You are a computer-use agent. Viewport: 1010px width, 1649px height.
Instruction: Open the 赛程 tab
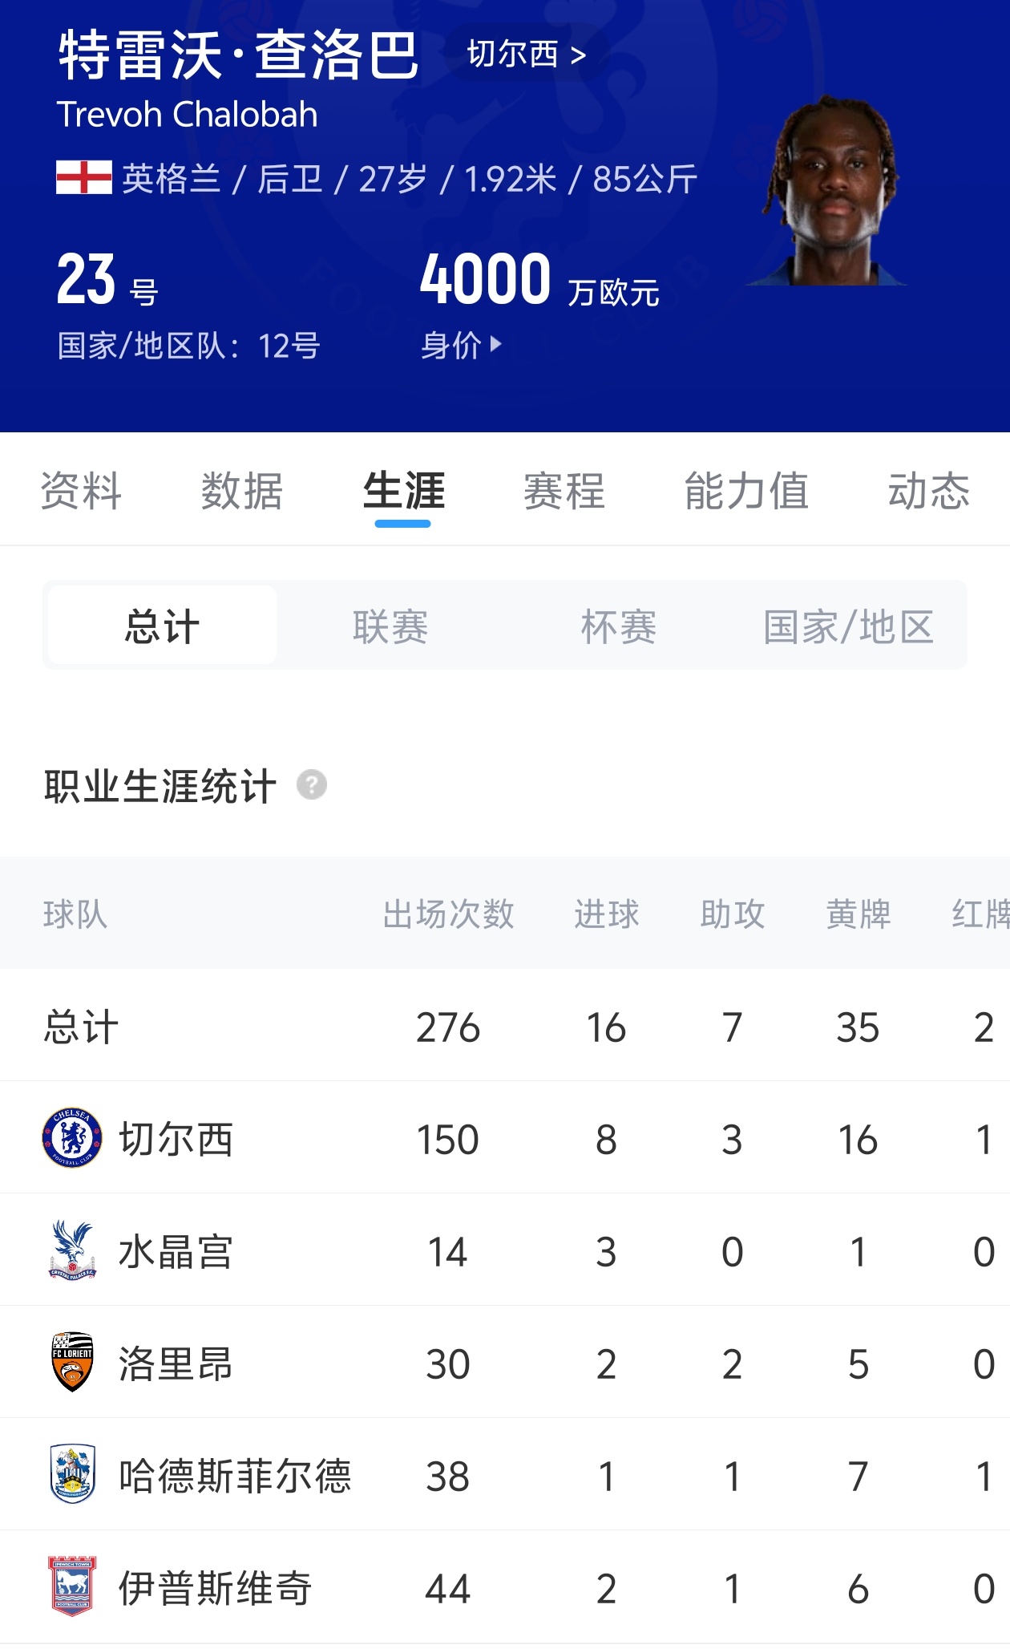(x=564, y=491)
